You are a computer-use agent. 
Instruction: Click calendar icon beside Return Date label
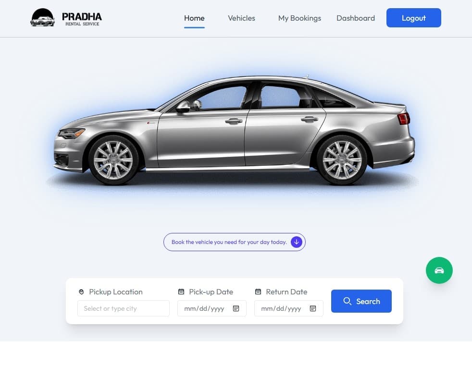pos(258,292)
